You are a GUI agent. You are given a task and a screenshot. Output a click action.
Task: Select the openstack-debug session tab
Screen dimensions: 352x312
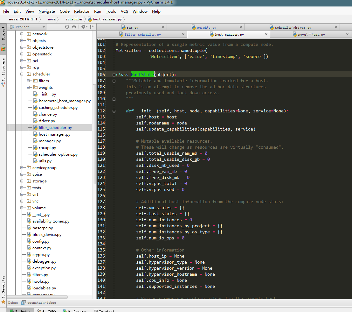point(39,302)
